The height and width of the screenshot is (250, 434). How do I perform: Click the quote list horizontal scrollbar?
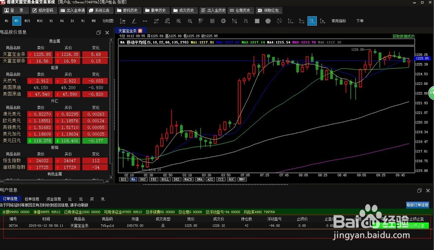coord(55,181)
